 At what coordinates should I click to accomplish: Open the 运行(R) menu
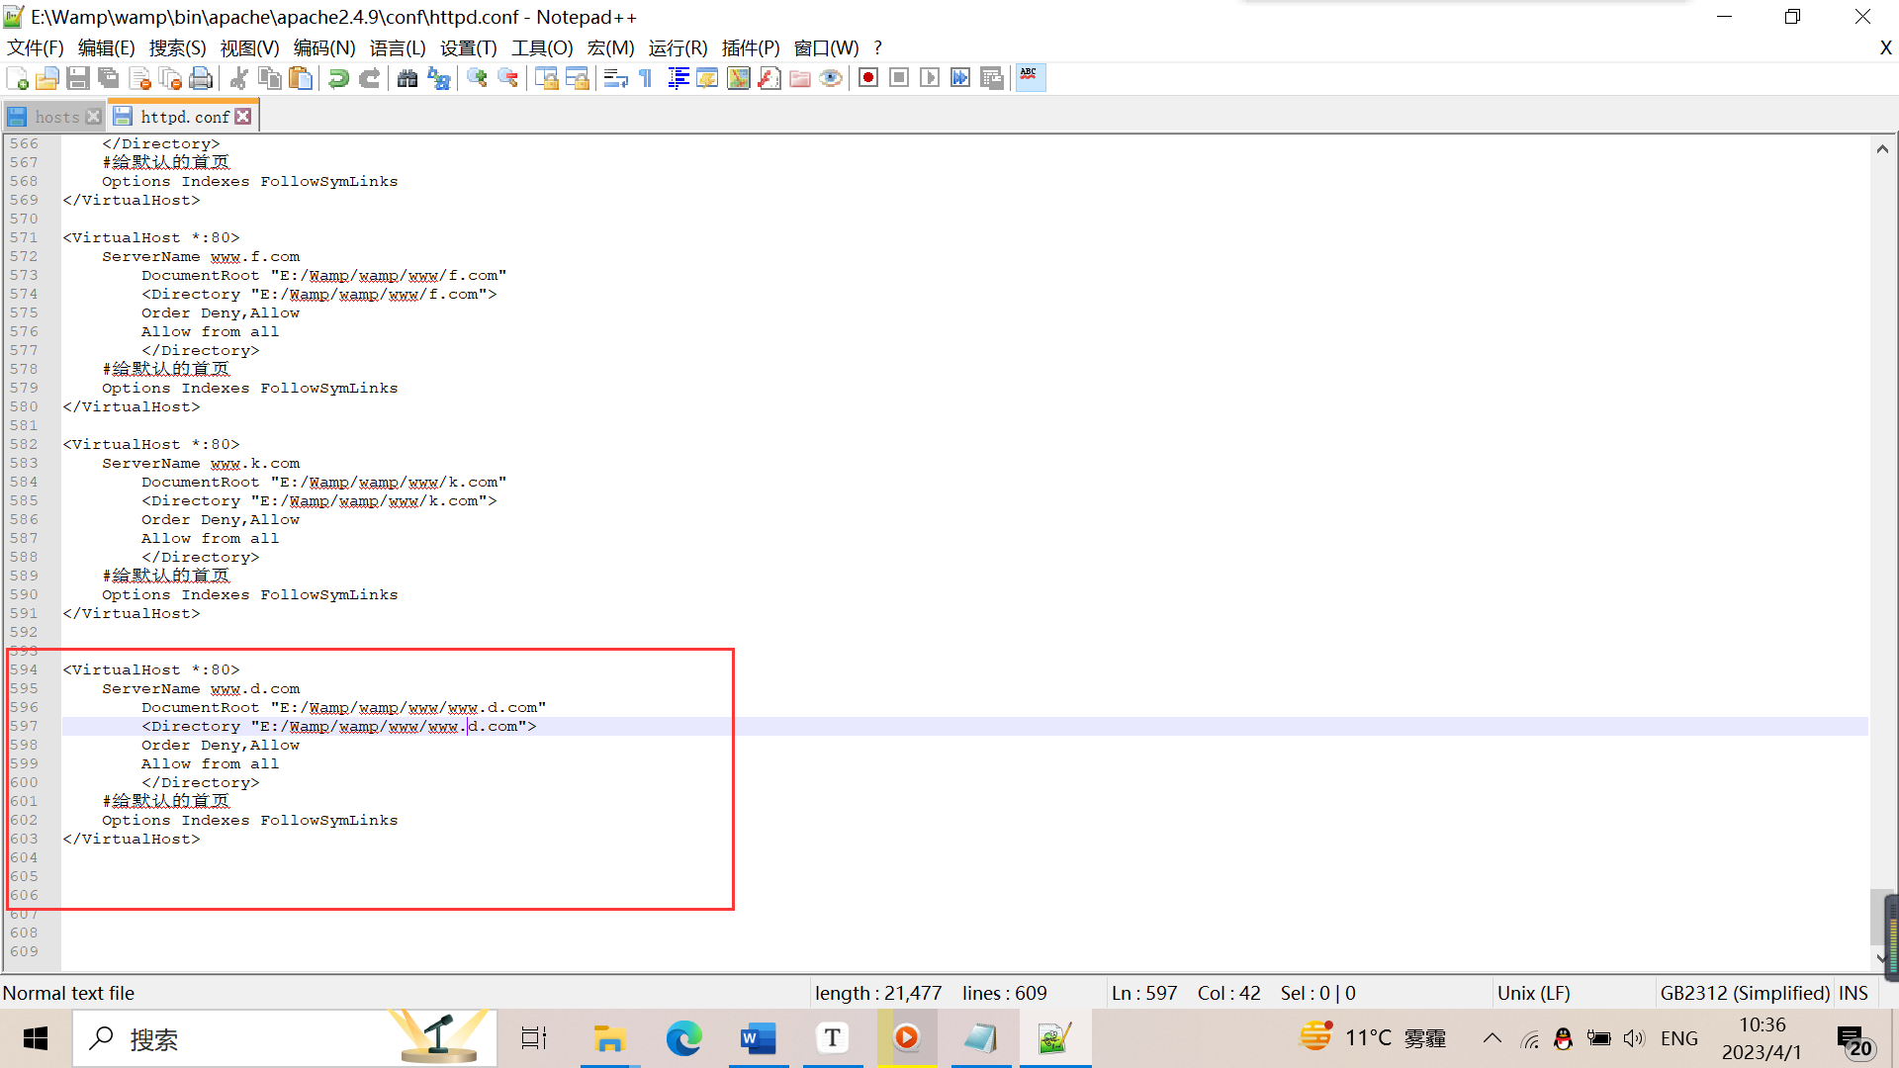pos(678,47)
